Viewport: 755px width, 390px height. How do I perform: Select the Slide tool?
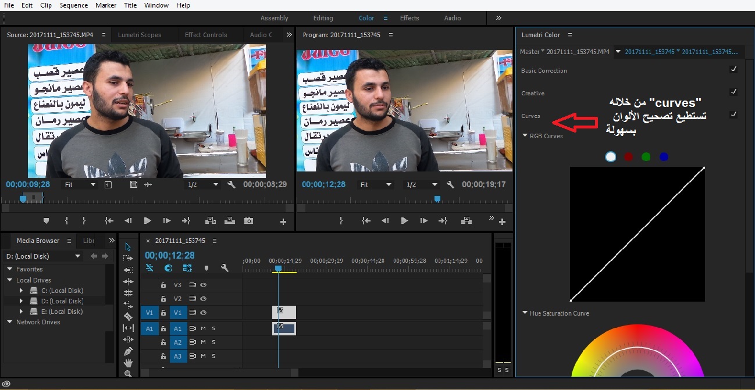128,340
